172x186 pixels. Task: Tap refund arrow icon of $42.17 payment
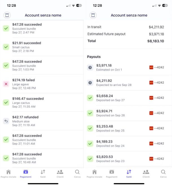click(x=6, y=121)
